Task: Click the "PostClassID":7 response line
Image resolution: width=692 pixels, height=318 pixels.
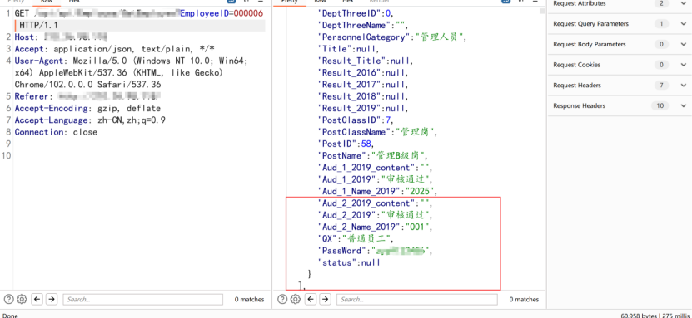Action: pos(356,120)
